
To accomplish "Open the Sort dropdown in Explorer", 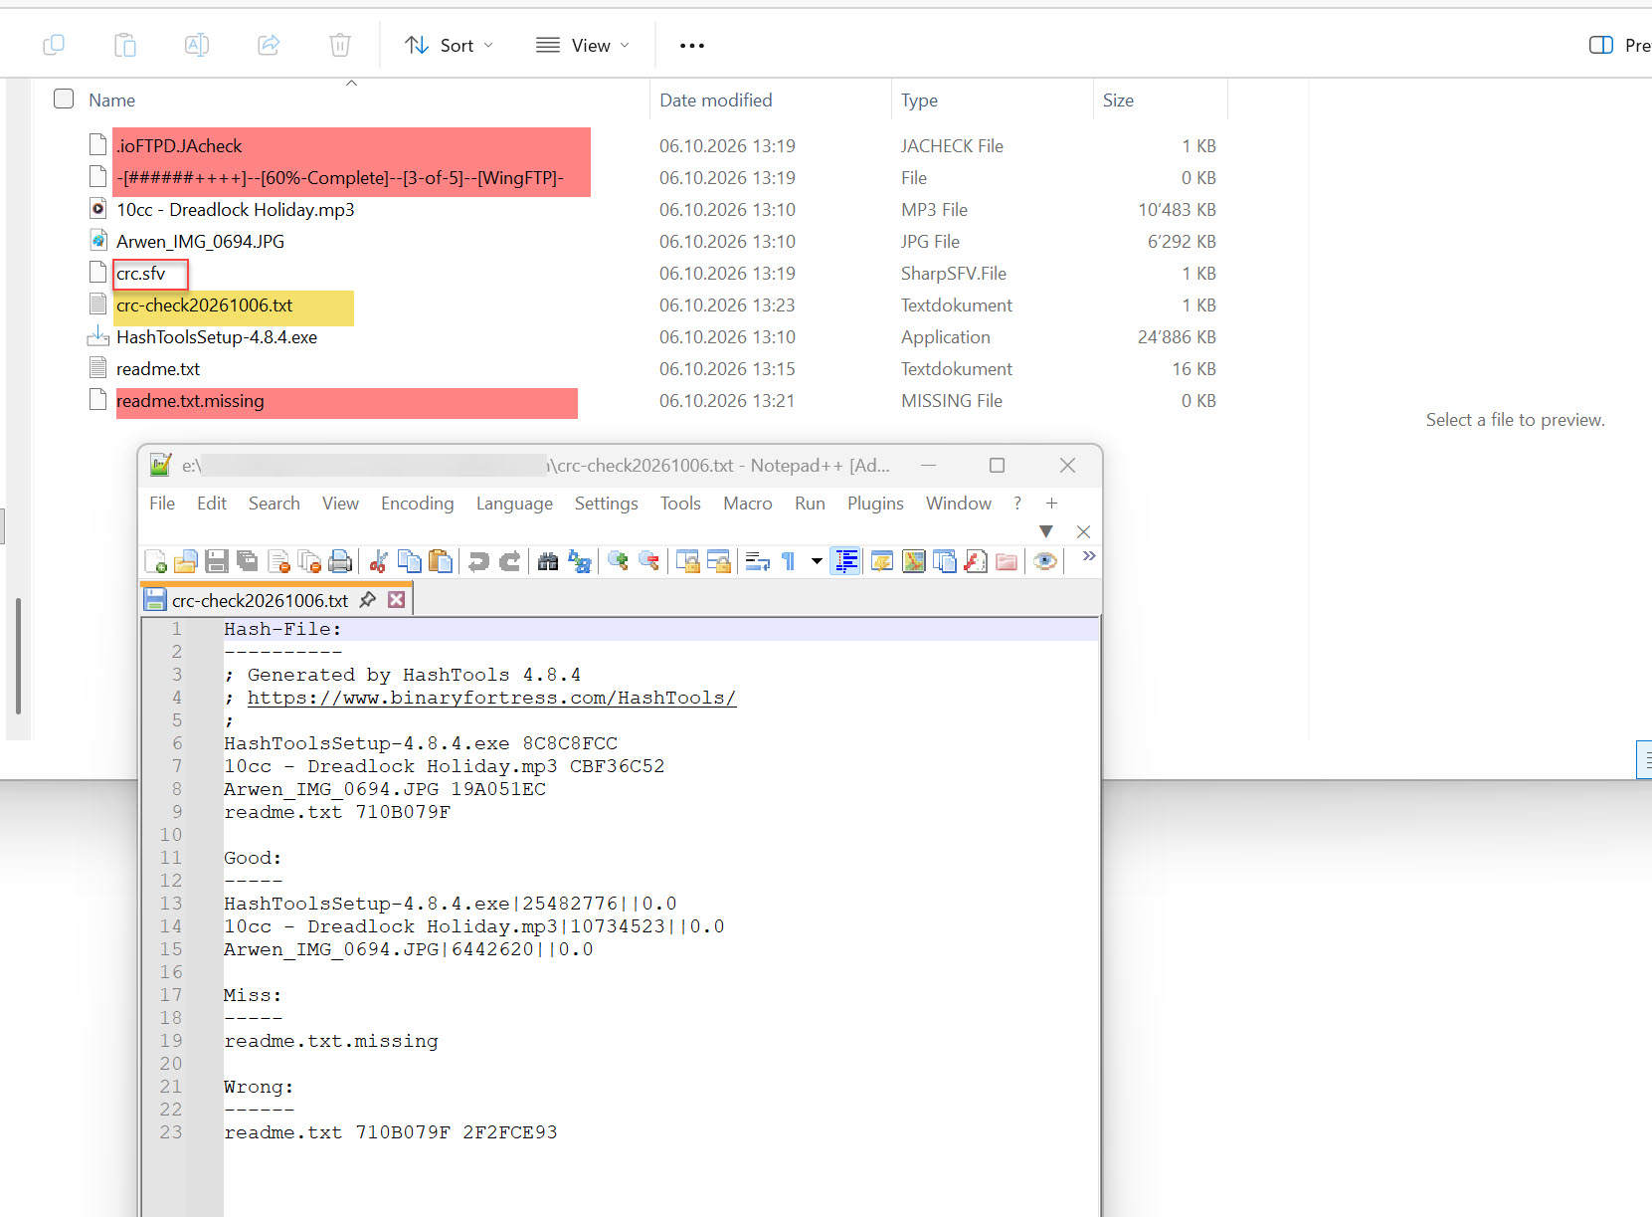I will (449, 45).
